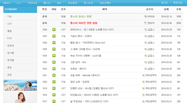Open the green file icon for post 1525
Screen dimensions: 187x103
tap(54, 49)
